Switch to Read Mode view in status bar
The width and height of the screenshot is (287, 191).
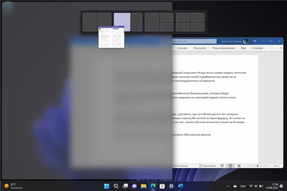221,166
